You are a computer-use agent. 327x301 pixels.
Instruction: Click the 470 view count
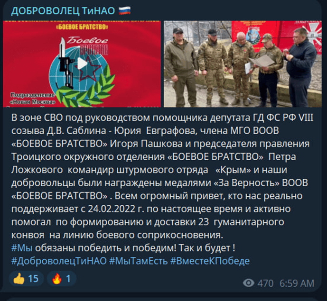click(x=265, y=283)
